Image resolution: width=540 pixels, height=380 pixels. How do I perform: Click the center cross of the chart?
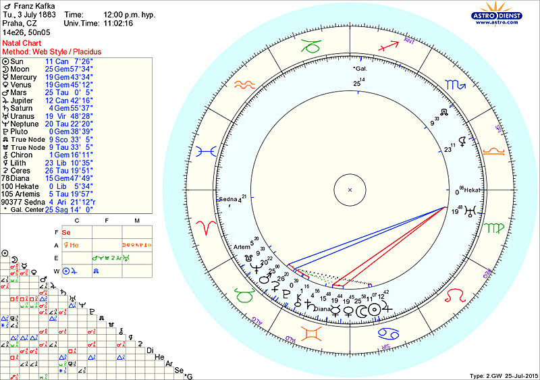point(350,190)
